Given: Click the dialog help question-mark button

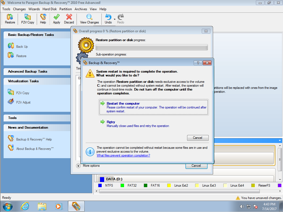Looking at the screenshot, I should (x=198, y=63).
